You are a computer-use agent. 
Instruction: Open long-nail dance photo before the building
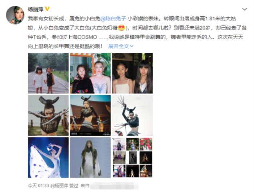click(x=90, y=115)
